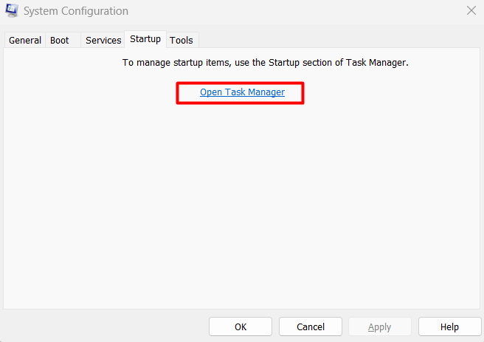This screenshot has width=484, height=342.
Task: Open Task Manager via the link
Action: [242, 92]
